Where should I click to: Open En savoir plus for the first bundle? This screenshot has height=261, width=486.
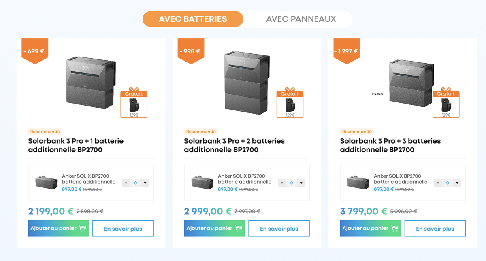click(123, 228)
